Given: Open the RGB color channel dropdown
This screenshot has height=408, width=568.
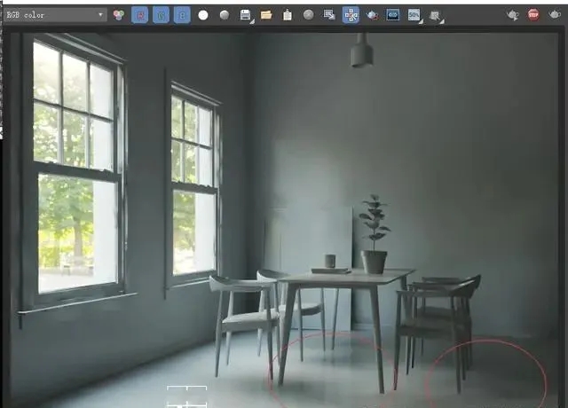Looking at the screenshot, I should coord(55,15).
